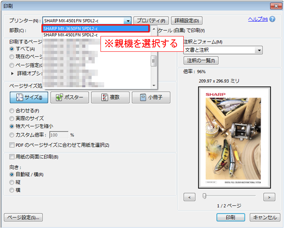The height and width of the screenshot is (230, 285).
Task: Switch to 複数 multiple pages mode
Action: (110, 97)
